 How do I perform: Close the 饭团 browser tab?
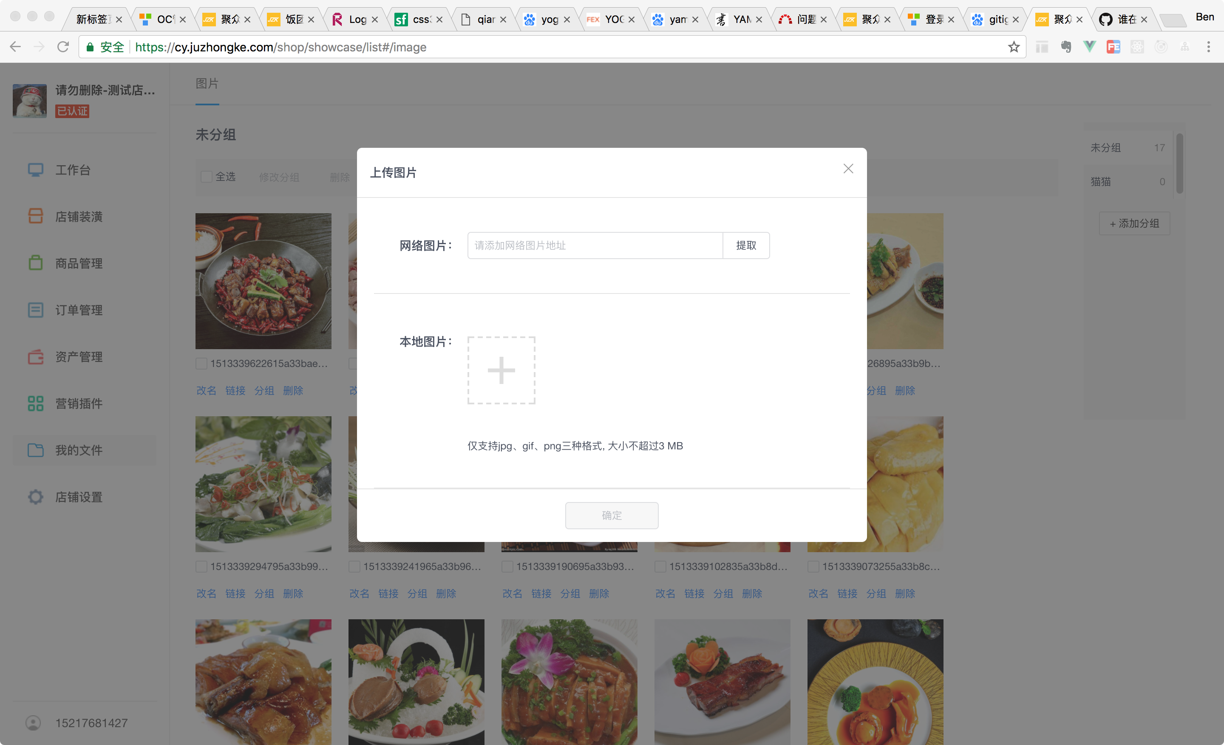coord(312,20)
